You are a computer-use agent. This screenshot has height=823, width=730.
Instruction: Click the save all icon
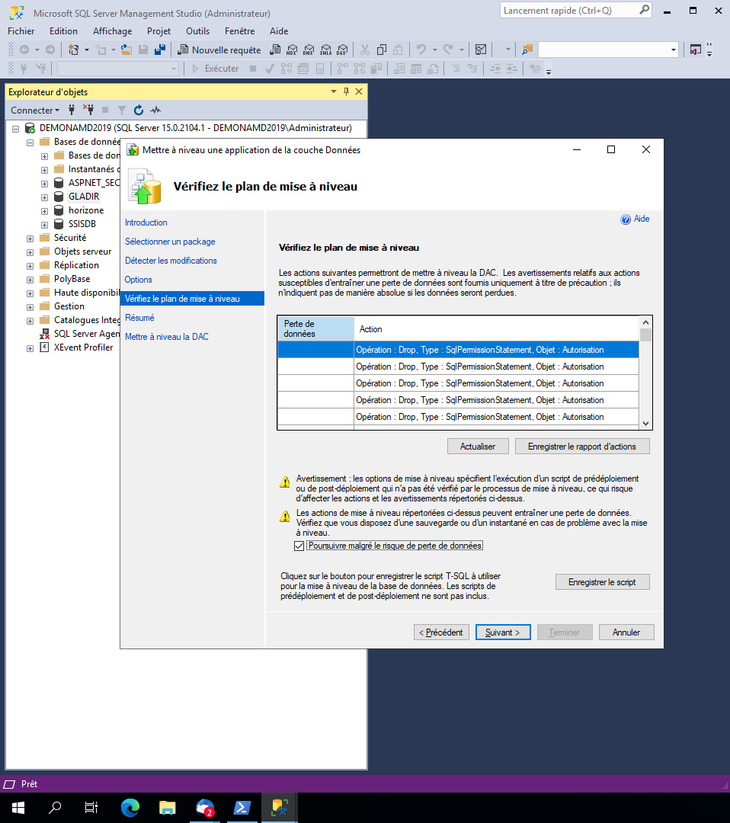[x=160, y=50]
